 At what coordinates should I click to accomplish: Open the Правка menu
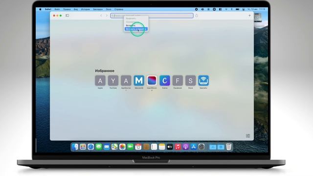click(x=67, y=9)
